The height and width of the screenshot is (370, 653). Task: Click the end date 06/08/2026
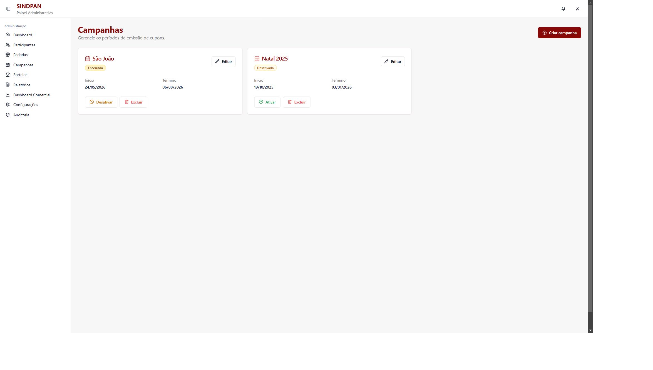(173, 87)
